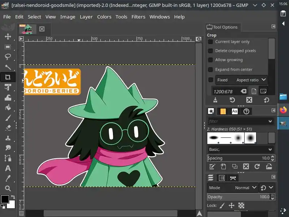Choose the Warp Transform tool
Image resolution: width=289 pixels, height=217 pixels.
[8, 97]
